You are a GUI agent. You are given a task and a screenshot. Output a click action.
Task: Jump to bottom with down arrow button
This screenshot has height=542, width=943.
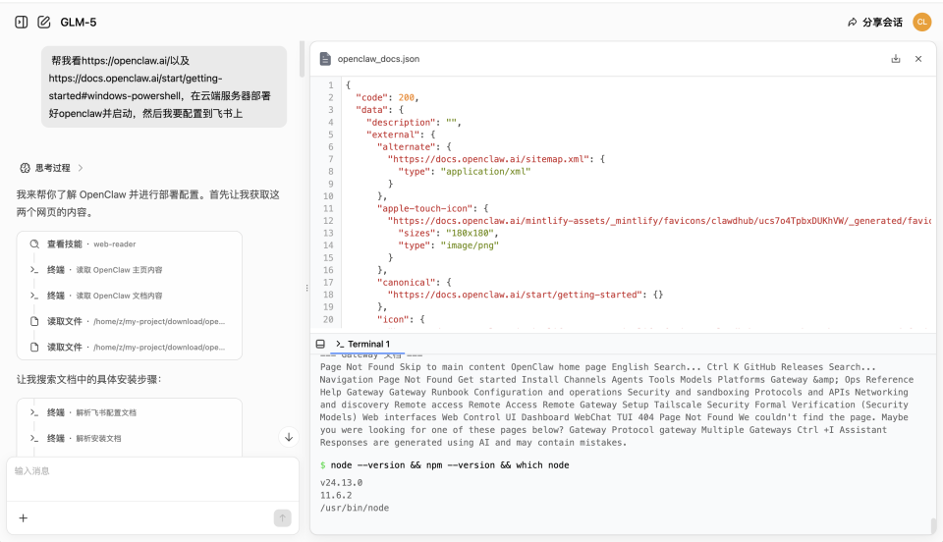289,437
